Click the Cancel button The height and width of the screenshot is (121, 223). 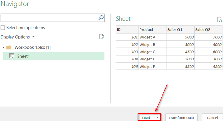pos(212,118)
